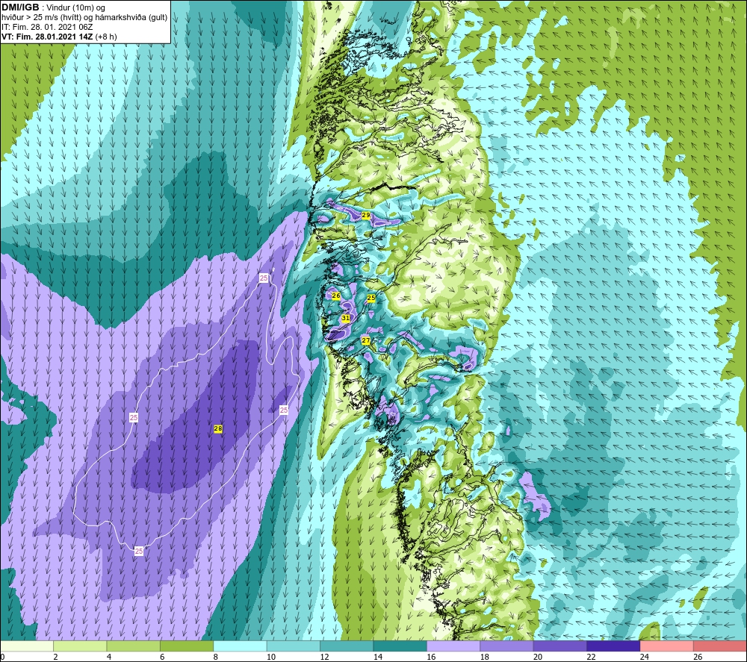This screenshot has height=662, width=747.
Task: Select the 2–4 m/s light green swatch
Action: (x=80, y=646)
